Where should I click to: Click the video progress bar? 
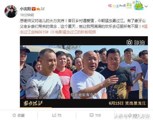click(x=84, y=107)
